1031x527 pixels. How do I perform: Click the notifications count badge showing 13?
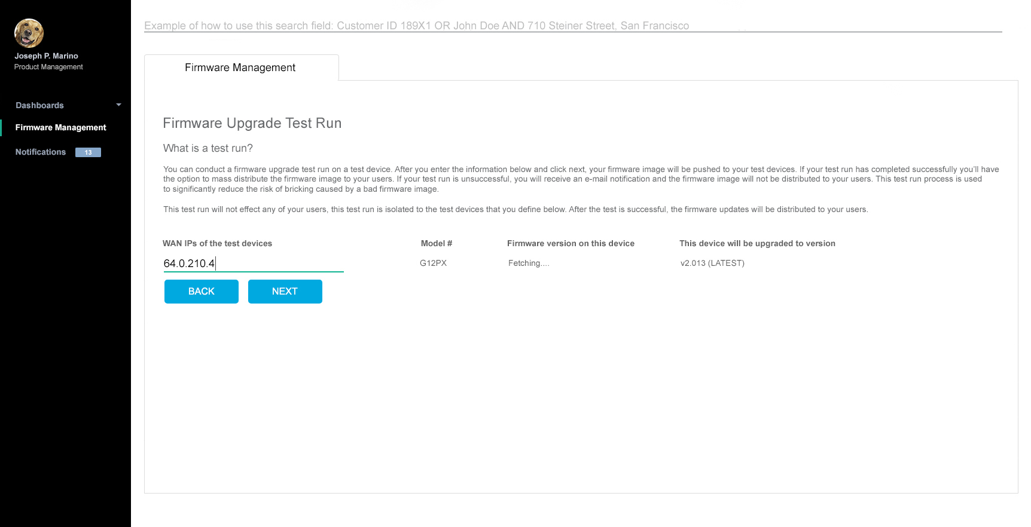pyautogui.click(x=88, y=152)
